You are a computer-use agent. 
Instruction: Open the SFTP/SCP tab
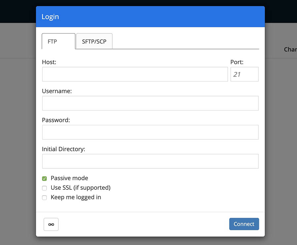(x=94, y=41)
